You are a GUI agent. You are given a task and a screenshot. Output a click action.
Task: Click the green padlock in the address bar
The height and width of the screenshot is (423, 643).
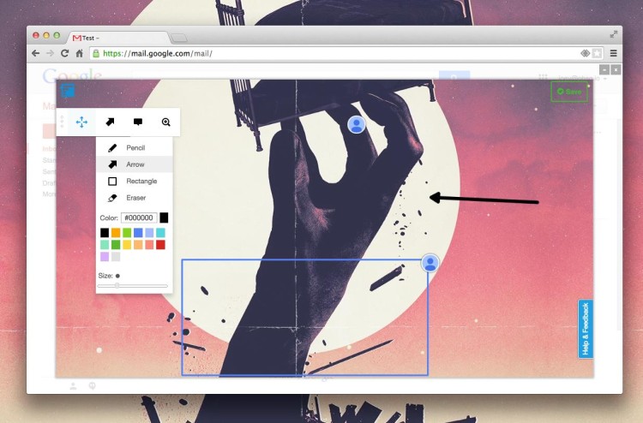[x=96, y=53]
